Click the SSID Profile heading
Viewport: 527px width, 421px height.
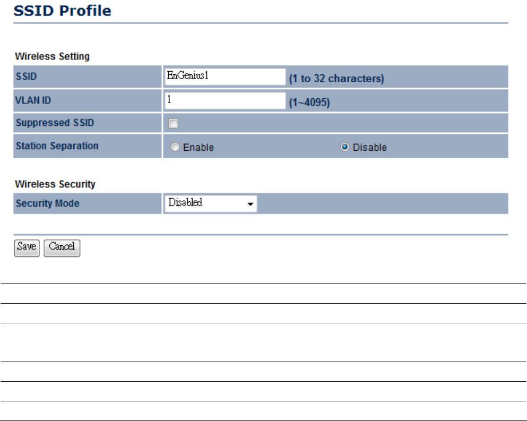point(62,11)
